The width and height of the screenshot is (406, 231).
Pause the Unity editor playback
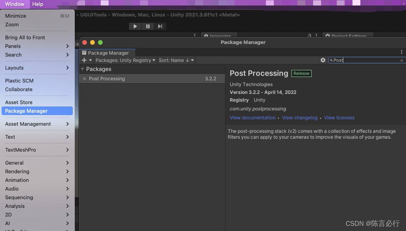click(x=148, y=26)
